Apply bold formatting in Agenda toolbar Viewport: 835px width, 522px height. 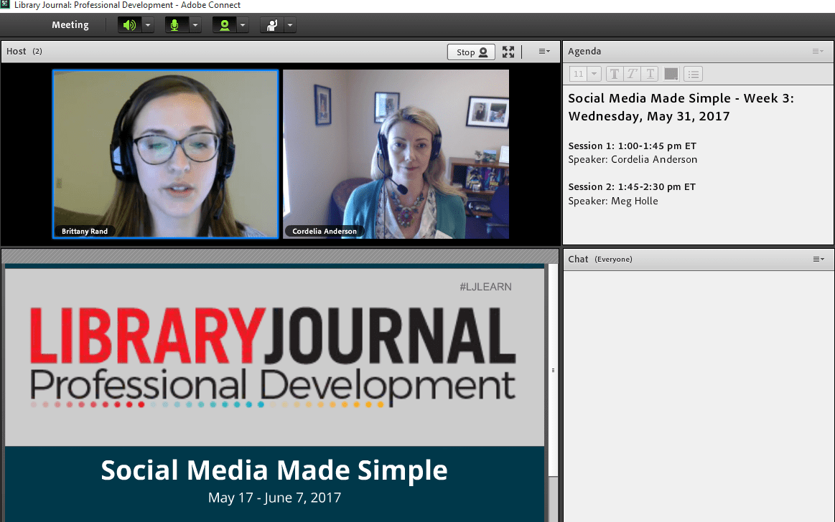click(615, 74)
